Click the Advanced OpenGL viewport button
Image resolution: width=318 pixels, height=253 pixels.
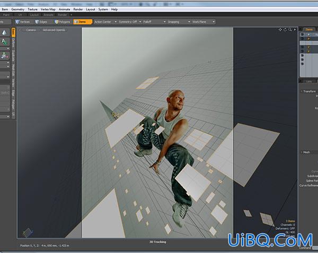coord(54,30)
